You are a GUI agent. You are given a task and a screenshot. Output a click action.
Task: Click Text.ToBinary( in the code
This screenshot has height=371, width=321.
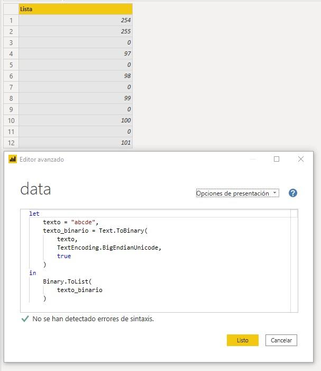pyautogui.click(x=123, y=231)
